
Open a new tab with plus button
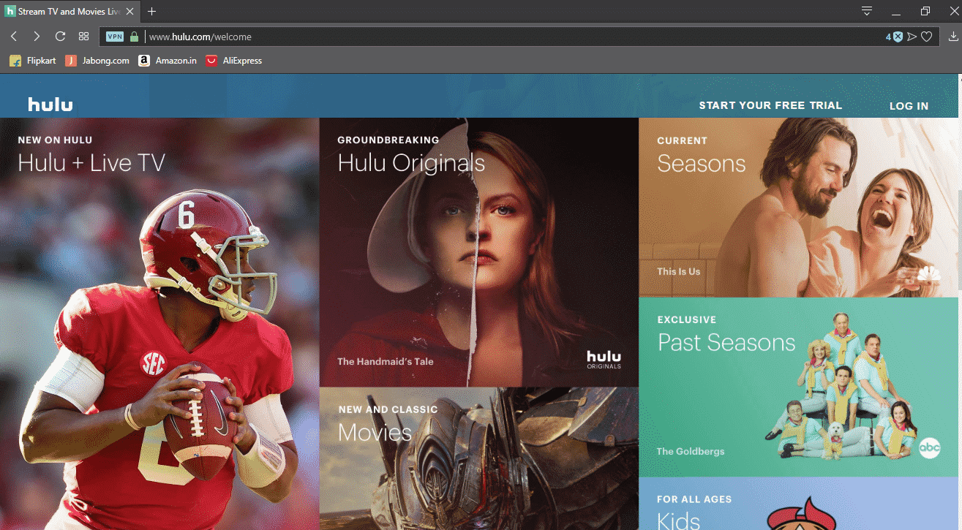(x=152, y=12)
